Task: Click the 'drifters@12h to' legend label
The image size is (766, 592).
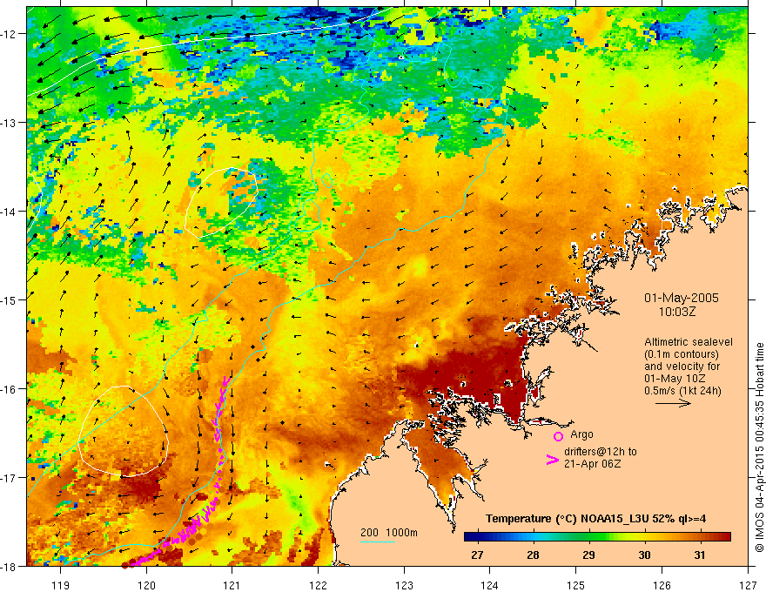Action: click(601, 452)
